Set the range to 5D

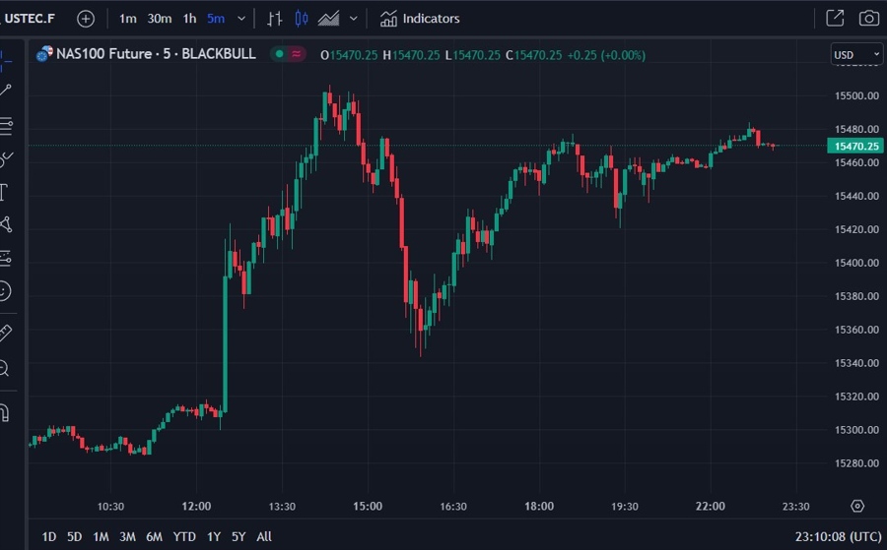[75, 536]
